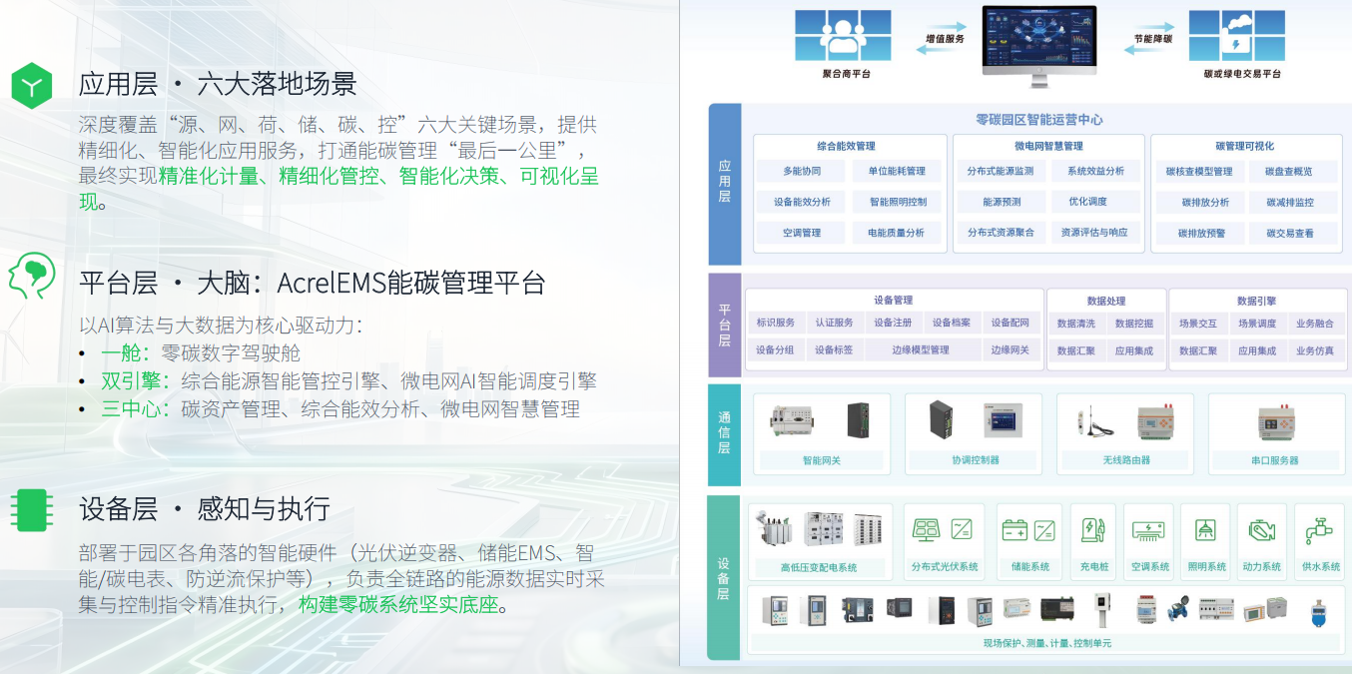Click the 高低压变配电系统 label
Screen dimensions: 1352x674
pyautogui.click(x=819, y=567)
